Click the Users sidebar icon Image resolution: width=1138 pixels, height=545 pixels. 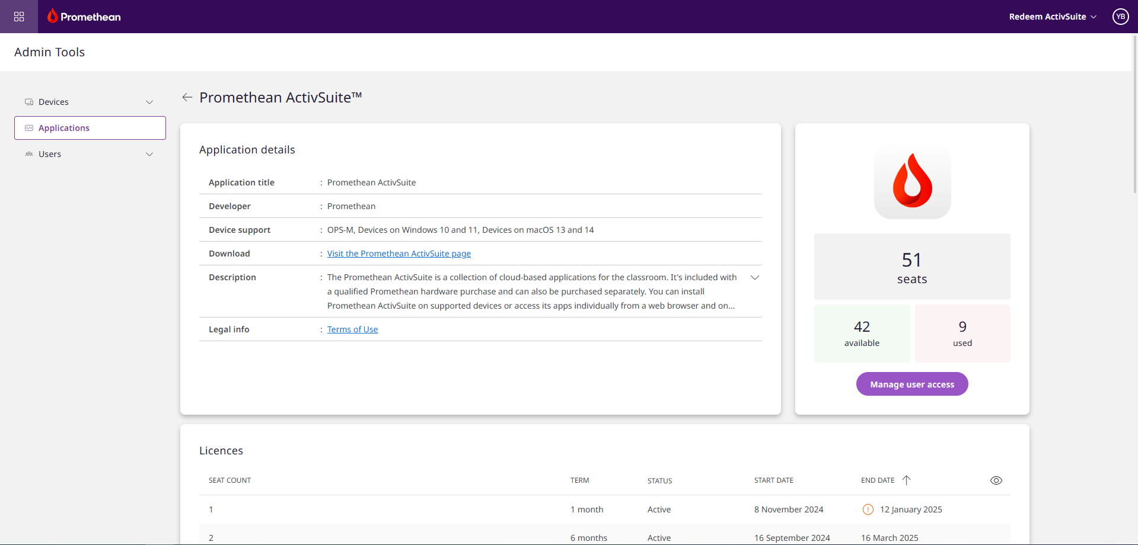tap(29, 154)
